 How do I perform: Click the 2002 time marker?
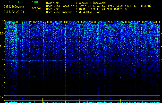point(33,22)
